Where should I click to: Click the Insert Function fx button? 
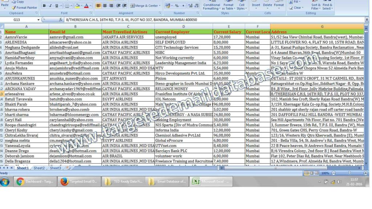tap(61, 20)
